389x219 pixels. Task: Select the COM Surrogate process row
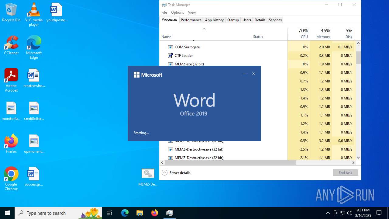pyautogui.click(x=257, y=47)
